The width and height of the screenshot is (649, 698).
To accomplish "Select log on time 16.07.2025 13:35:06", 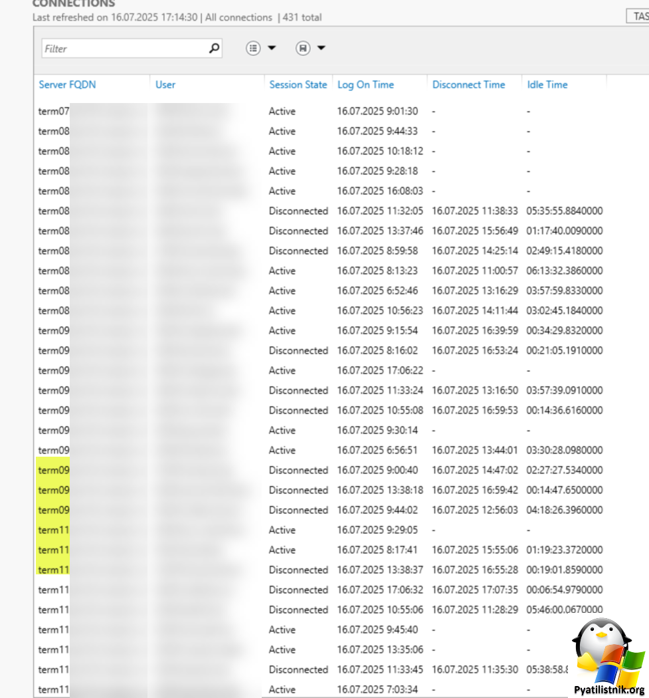I will tap(380, 650).
